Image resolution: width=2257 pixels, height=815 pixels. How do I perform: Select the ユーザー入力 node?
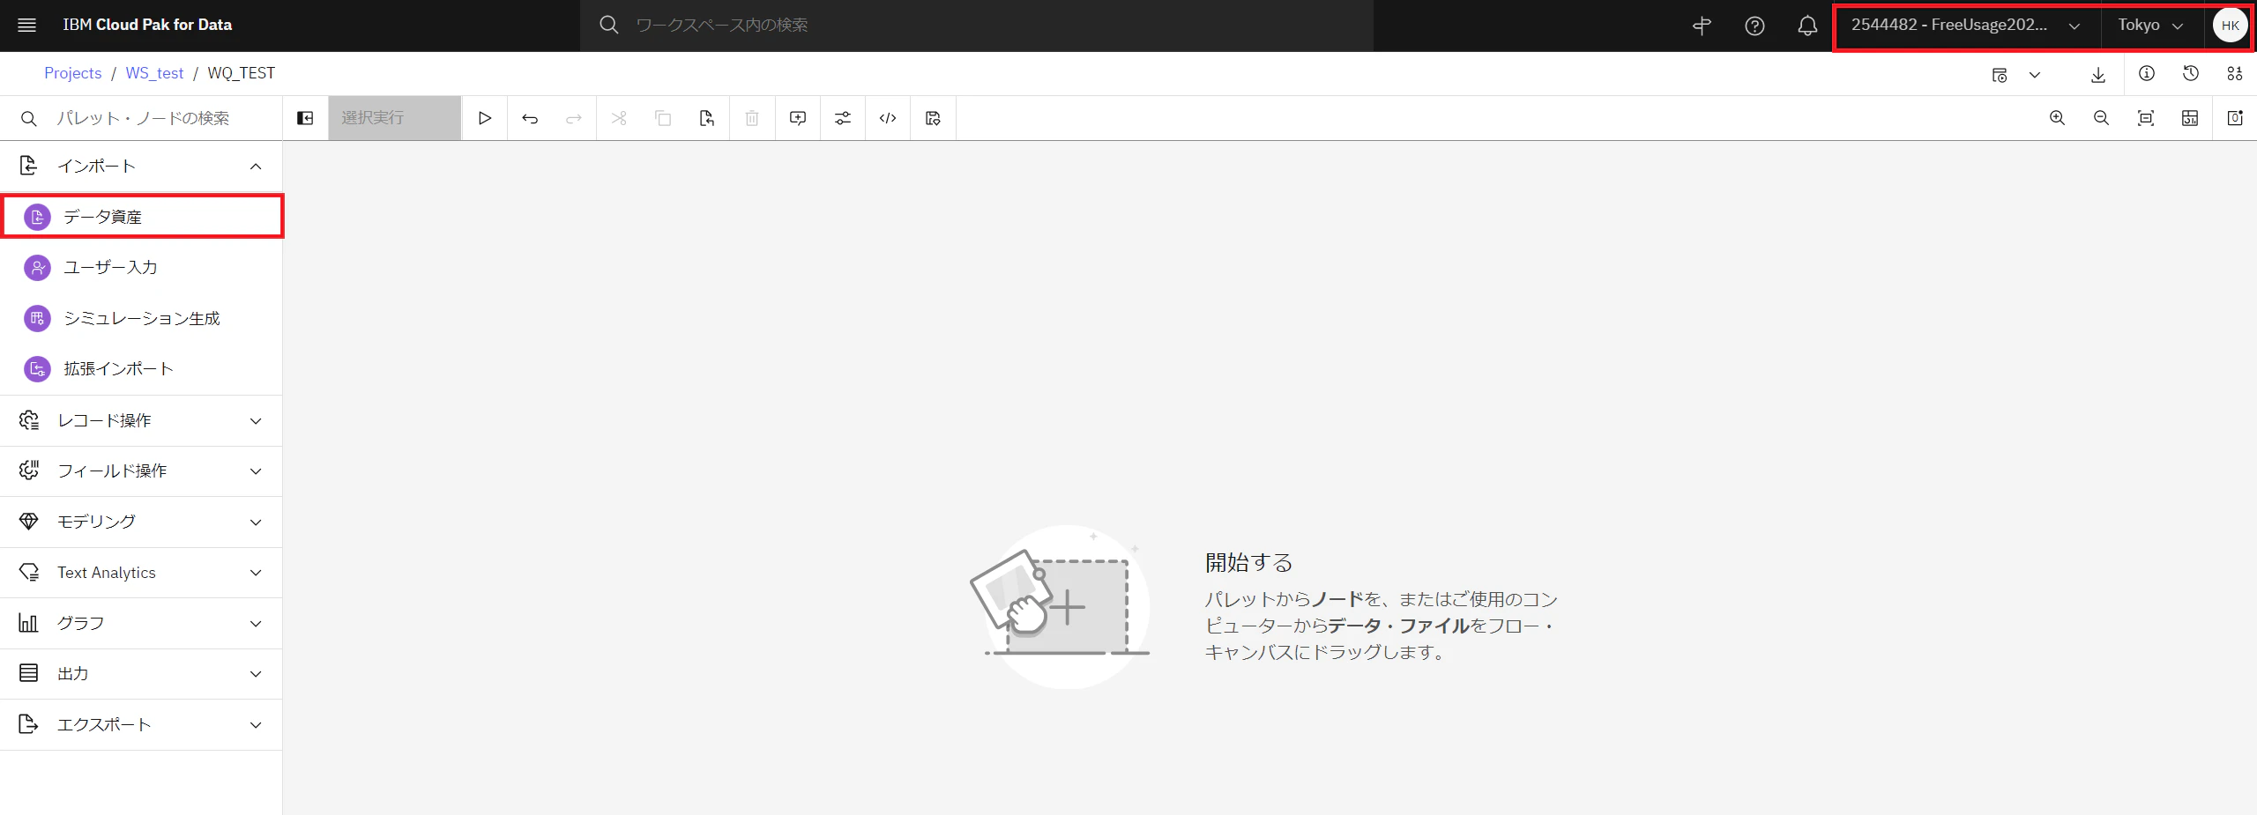pos(141,267)
